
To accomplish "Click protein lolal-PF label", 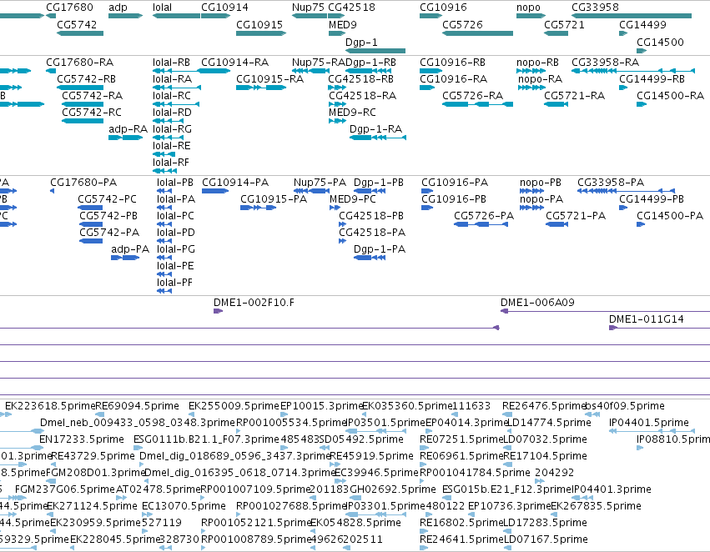I will tap(174, 283).
